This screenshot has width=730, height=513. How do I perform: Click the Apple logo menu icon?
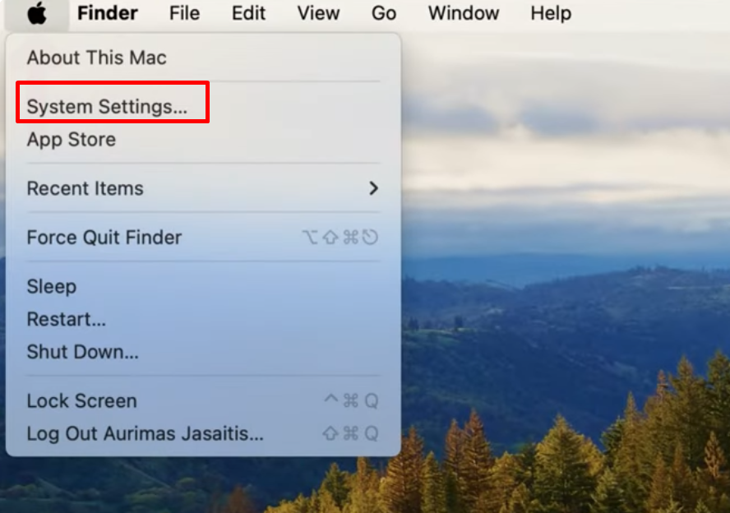point(37,13)
